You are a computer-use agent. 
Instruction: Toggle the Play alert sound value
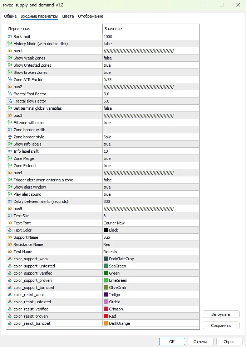tap(107, 194)
